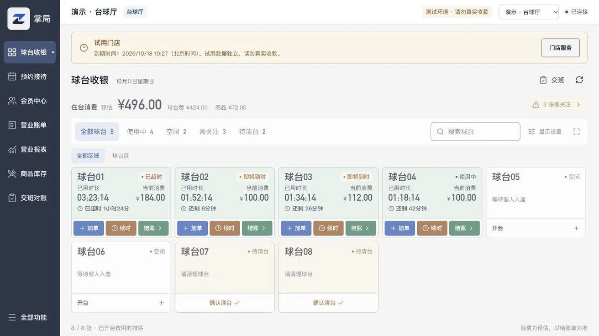The image size is (599, 336).
Task: Open 预约接待 in the sidebar
Action: [x=30, y=76]
